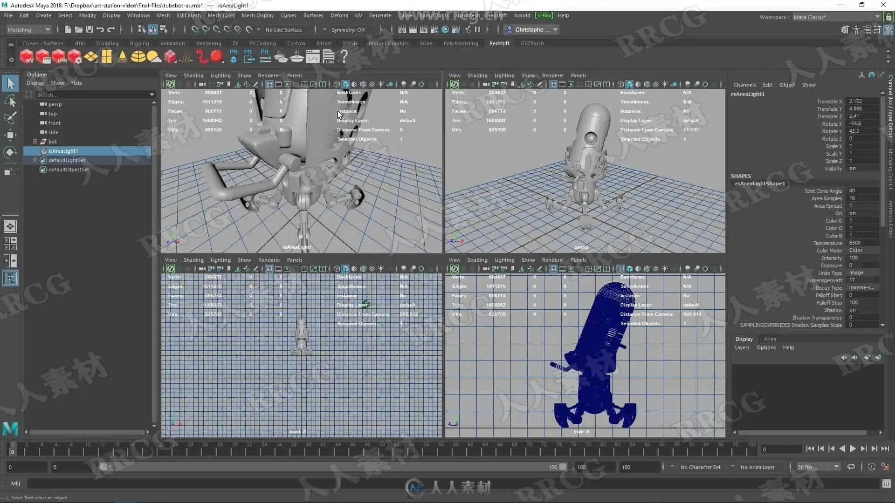The height and width of the screenshot is (503, 895).
Task: Click the Intensity value field
Action: (x=862, y=258)
